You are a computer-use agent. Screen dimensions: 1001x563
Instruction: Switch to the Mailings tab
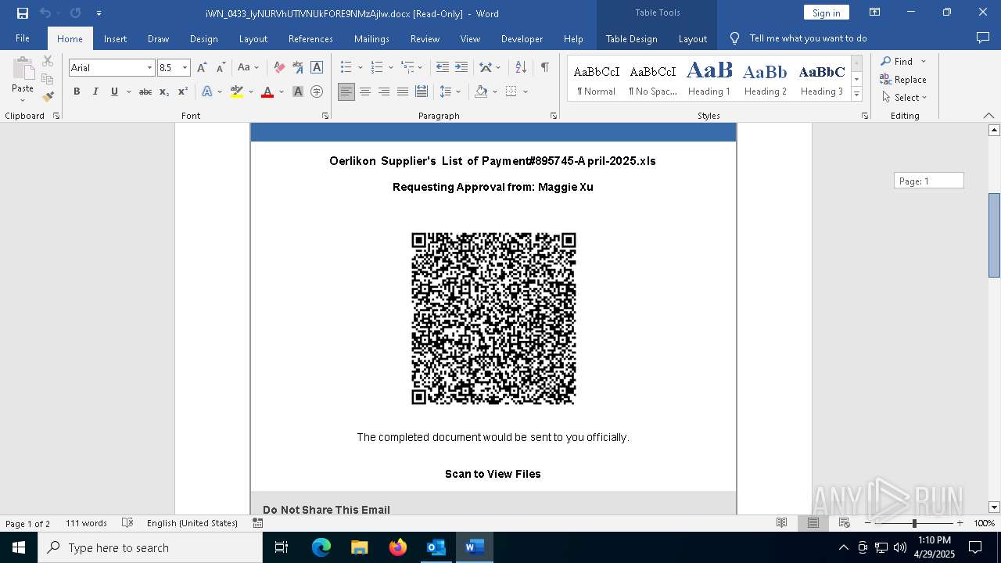point(371,38)
